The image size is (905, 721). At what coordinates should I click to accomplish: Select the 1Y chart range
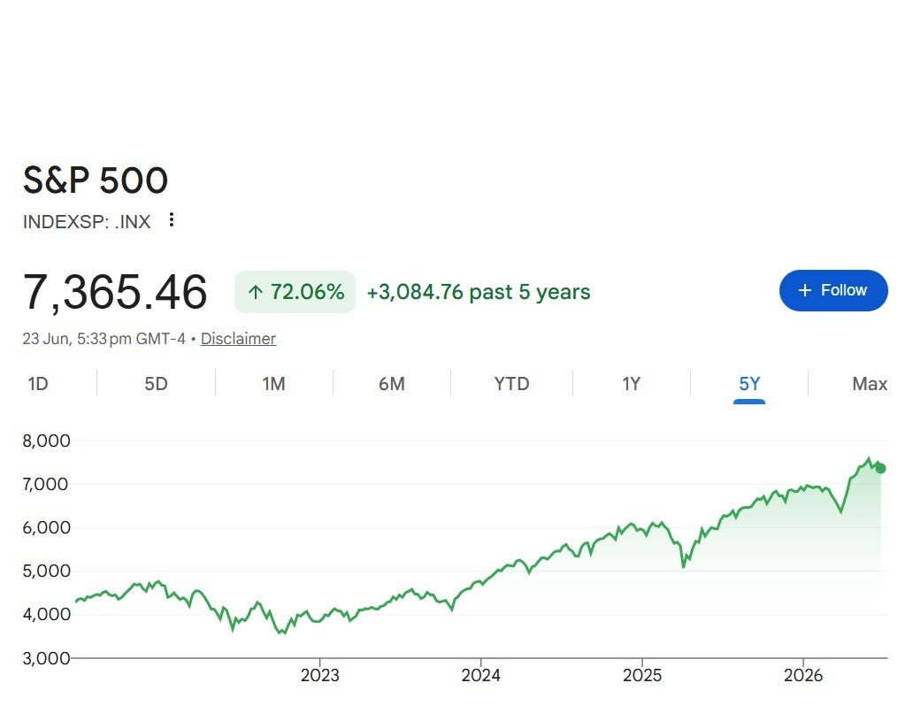pyautogui.click(x=632, y=384)
